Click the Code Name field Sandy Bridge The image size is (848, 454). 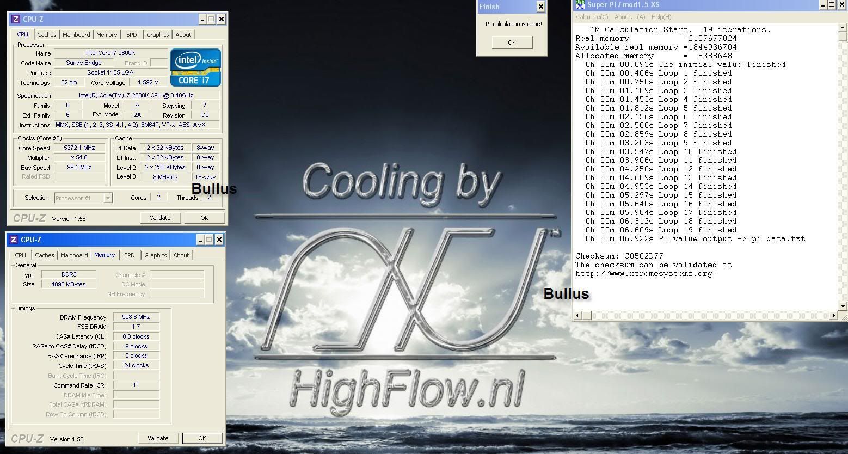tap(84, 63)
